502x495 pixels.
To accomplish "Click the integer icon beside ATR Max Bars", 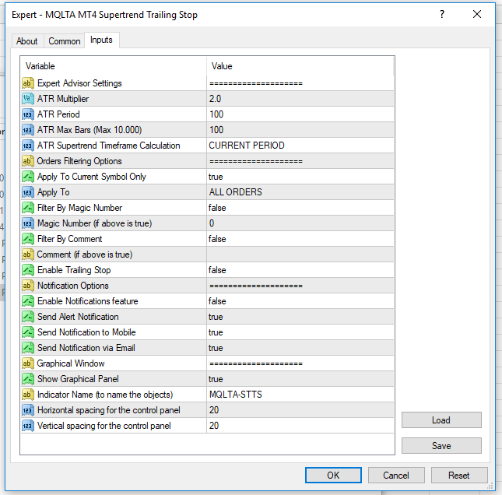I will click(x=28, y=130).
